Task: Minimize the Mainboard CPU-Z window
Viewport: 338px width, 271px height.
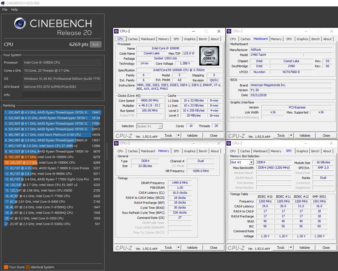Action: [306, 31]
